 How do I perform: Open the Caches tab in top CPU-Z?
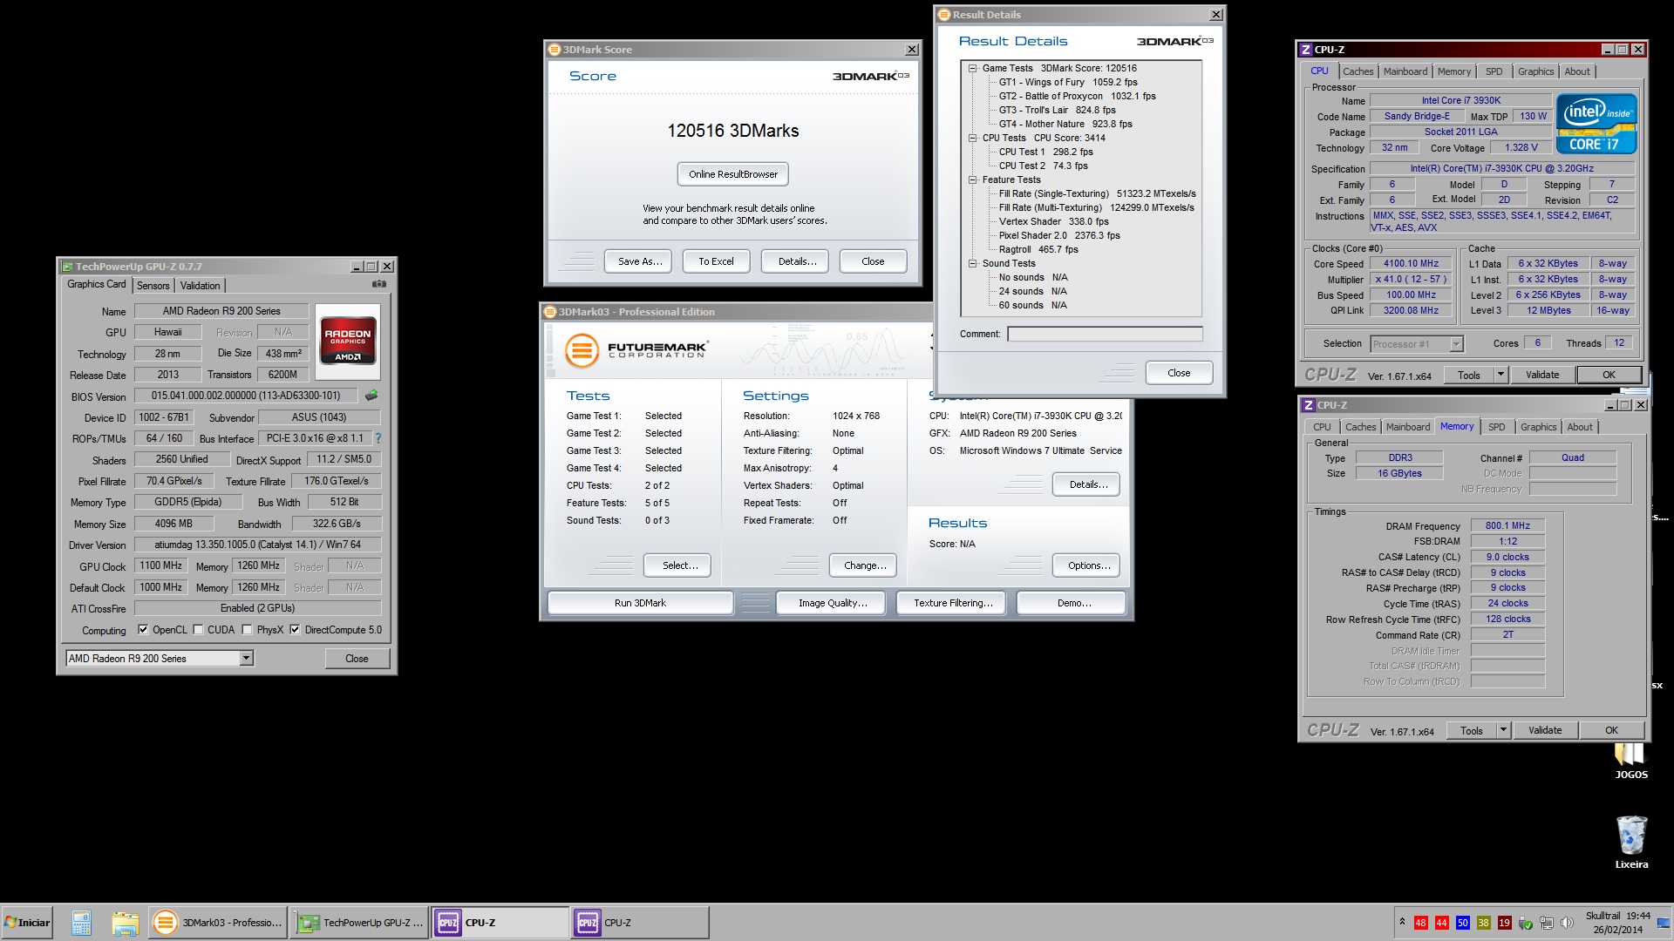tap(1358, 71)
